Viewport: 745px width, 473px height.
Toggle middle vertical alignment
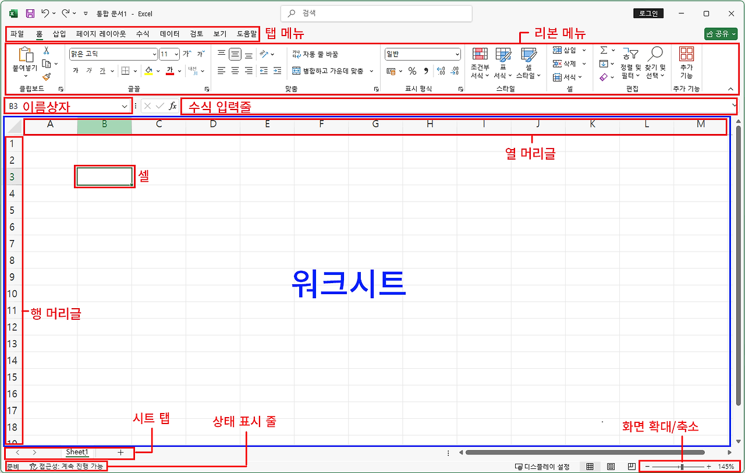[235, 54]
